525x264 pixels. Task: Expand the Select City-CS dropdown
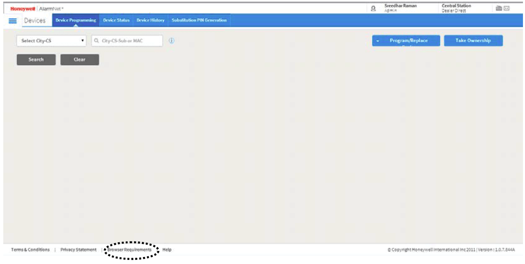coord(52,41)
